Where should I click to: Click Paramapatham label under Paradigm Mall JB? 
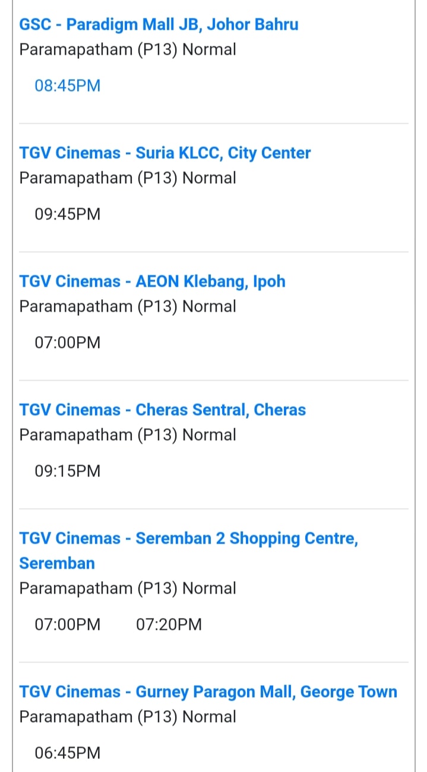point(128,50)
